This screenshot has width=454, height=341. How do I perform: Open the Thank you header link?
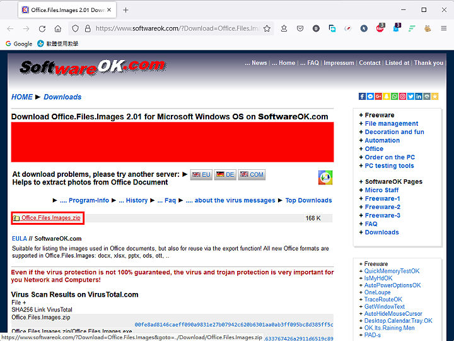coord(429,63)
